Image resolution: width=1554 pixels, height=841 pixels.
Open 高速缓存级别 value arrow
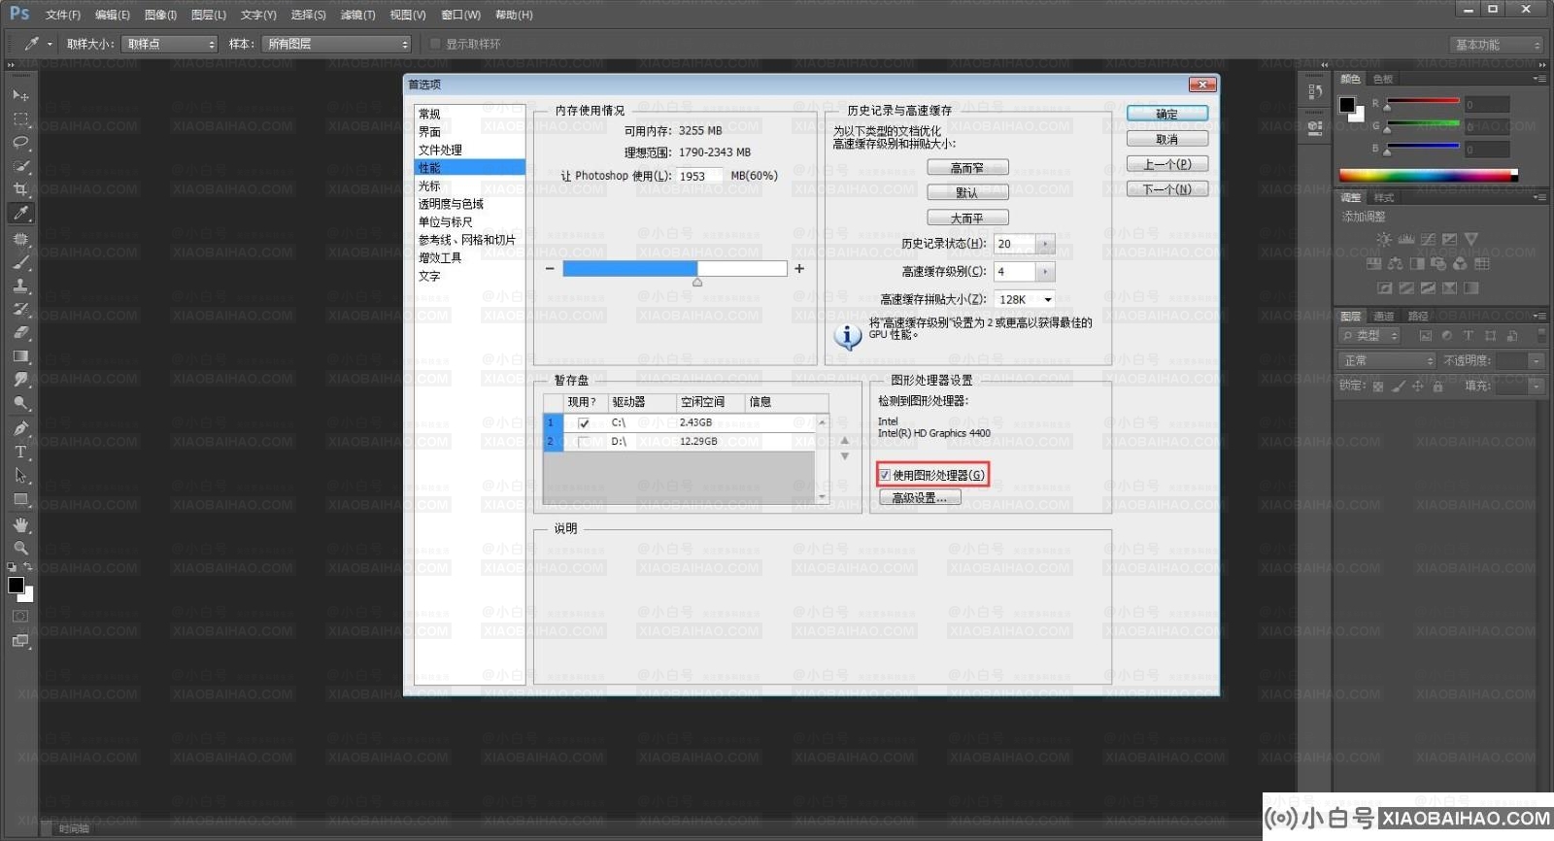(1045, 272)
